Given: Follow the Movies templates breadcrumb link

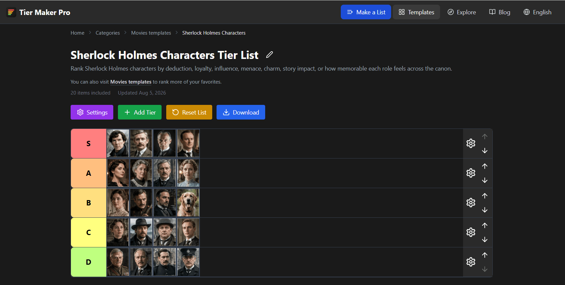Looking at the screenshot, I should pyautogui.click(x=151, y=33).
